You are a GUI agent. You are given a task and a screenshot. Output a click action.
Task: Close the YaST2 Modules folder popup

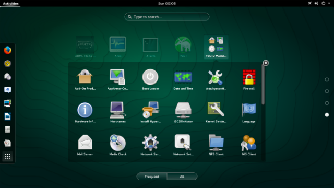266,63
